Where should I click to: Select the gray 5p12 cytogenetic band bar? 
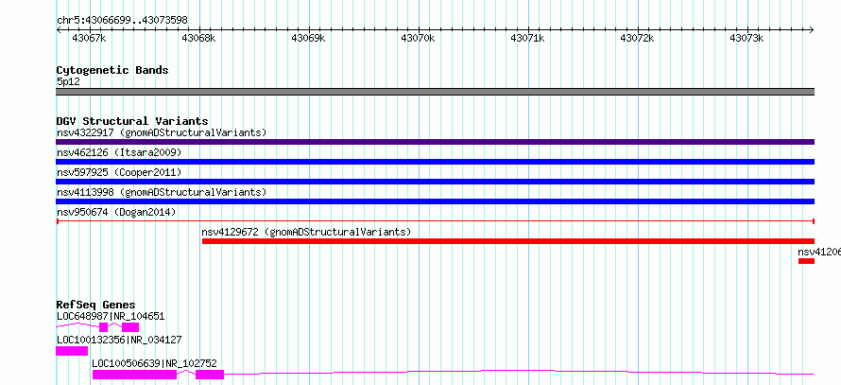(x=435, y=92)
